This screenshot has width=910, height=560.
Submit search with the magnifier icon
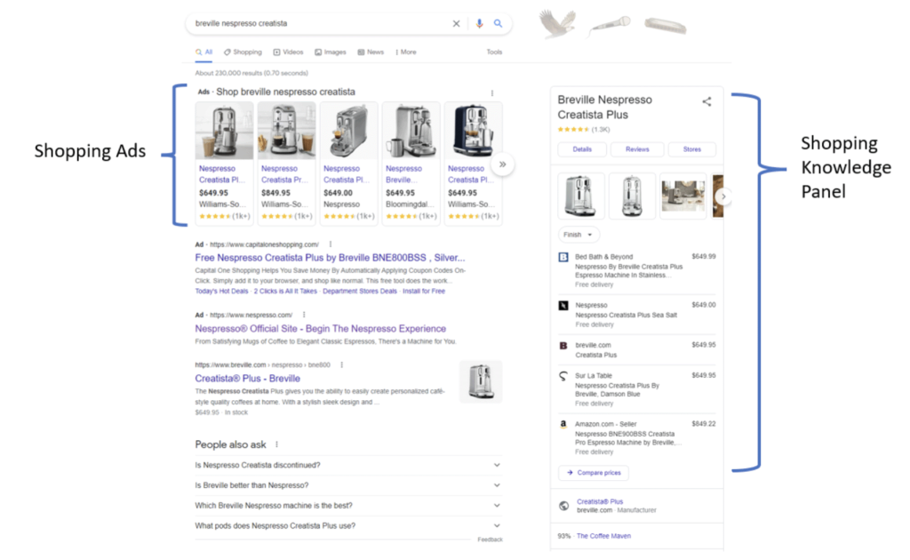498,24
